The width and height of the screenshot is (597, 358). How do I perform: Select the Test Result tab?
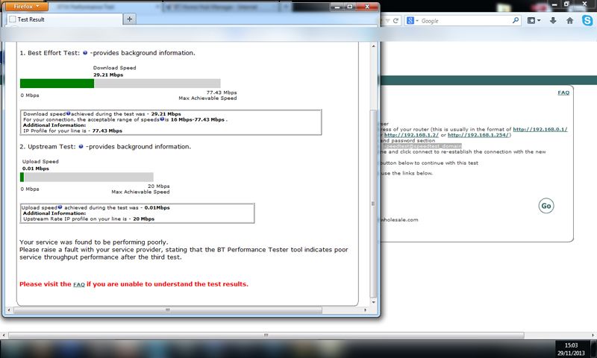click(65, 19)
